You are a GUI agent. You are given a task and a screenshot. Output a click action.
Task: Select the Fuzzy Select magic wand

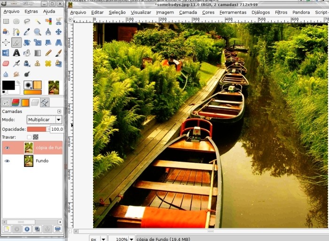coord(38,22)
